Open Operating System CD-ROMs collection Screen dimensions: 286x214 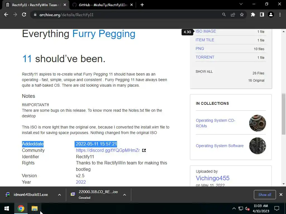(215, 123)
